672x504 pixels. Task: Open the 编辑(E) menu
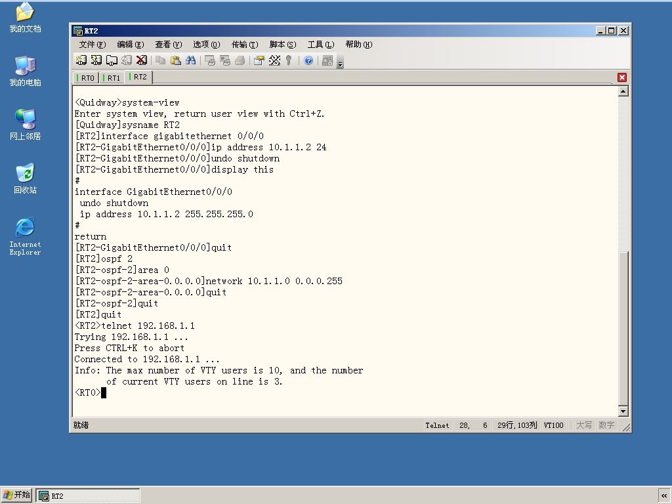(131, 45)
